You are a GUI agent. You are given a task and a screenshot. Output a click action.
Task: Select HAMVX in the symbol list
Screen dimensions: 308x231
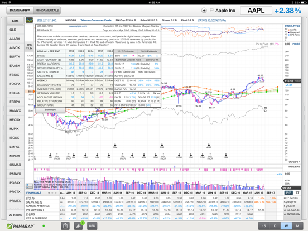click(15, 111)
